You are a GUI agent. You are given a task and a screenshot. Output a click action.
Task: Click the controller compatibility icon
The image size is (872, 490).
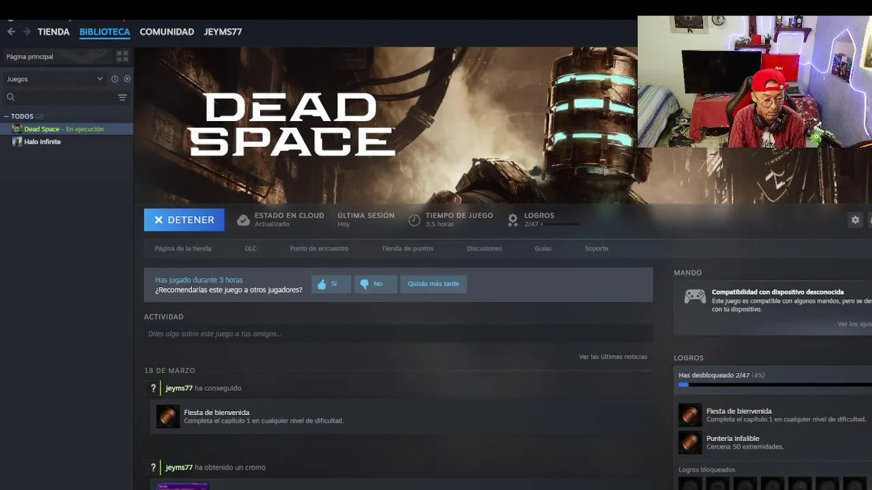(695, 296)
